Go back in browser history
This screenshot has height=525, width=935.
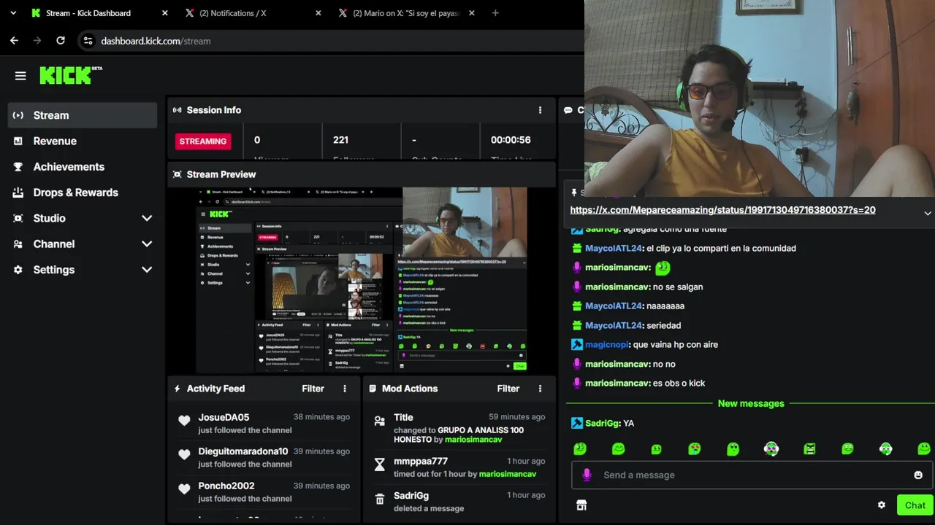tap(14, 41)
